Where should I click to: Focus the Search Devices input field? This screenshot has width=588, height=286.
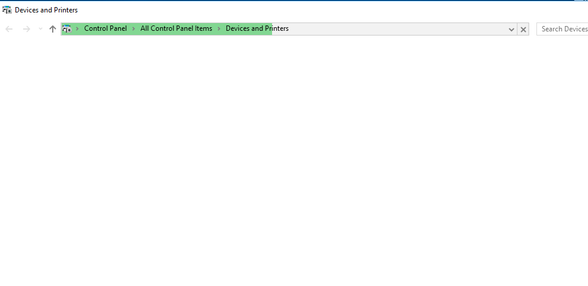(562, 29)
